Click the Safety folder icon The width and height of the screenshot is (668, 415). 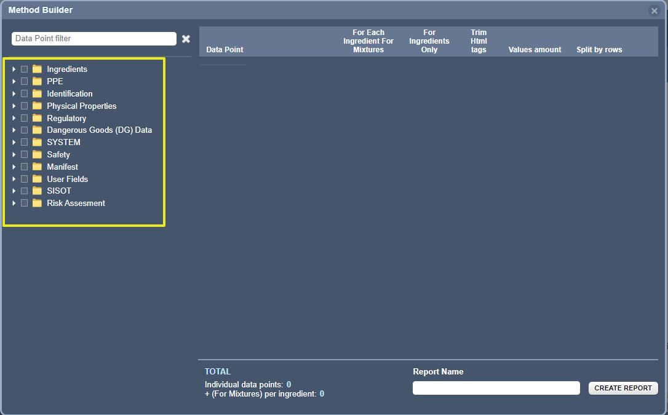[x=37, y=154]
